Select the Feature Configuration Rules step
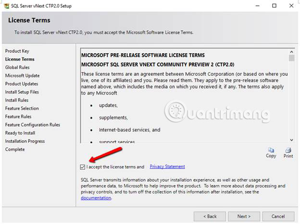Viewport: 300px width, 224px height. 33,125
